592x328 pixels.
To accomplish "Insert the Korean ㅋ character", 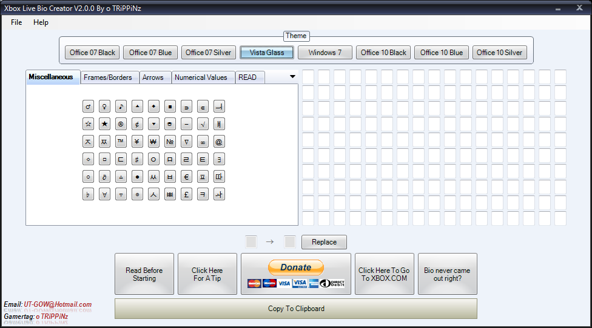I will point(203,194).
